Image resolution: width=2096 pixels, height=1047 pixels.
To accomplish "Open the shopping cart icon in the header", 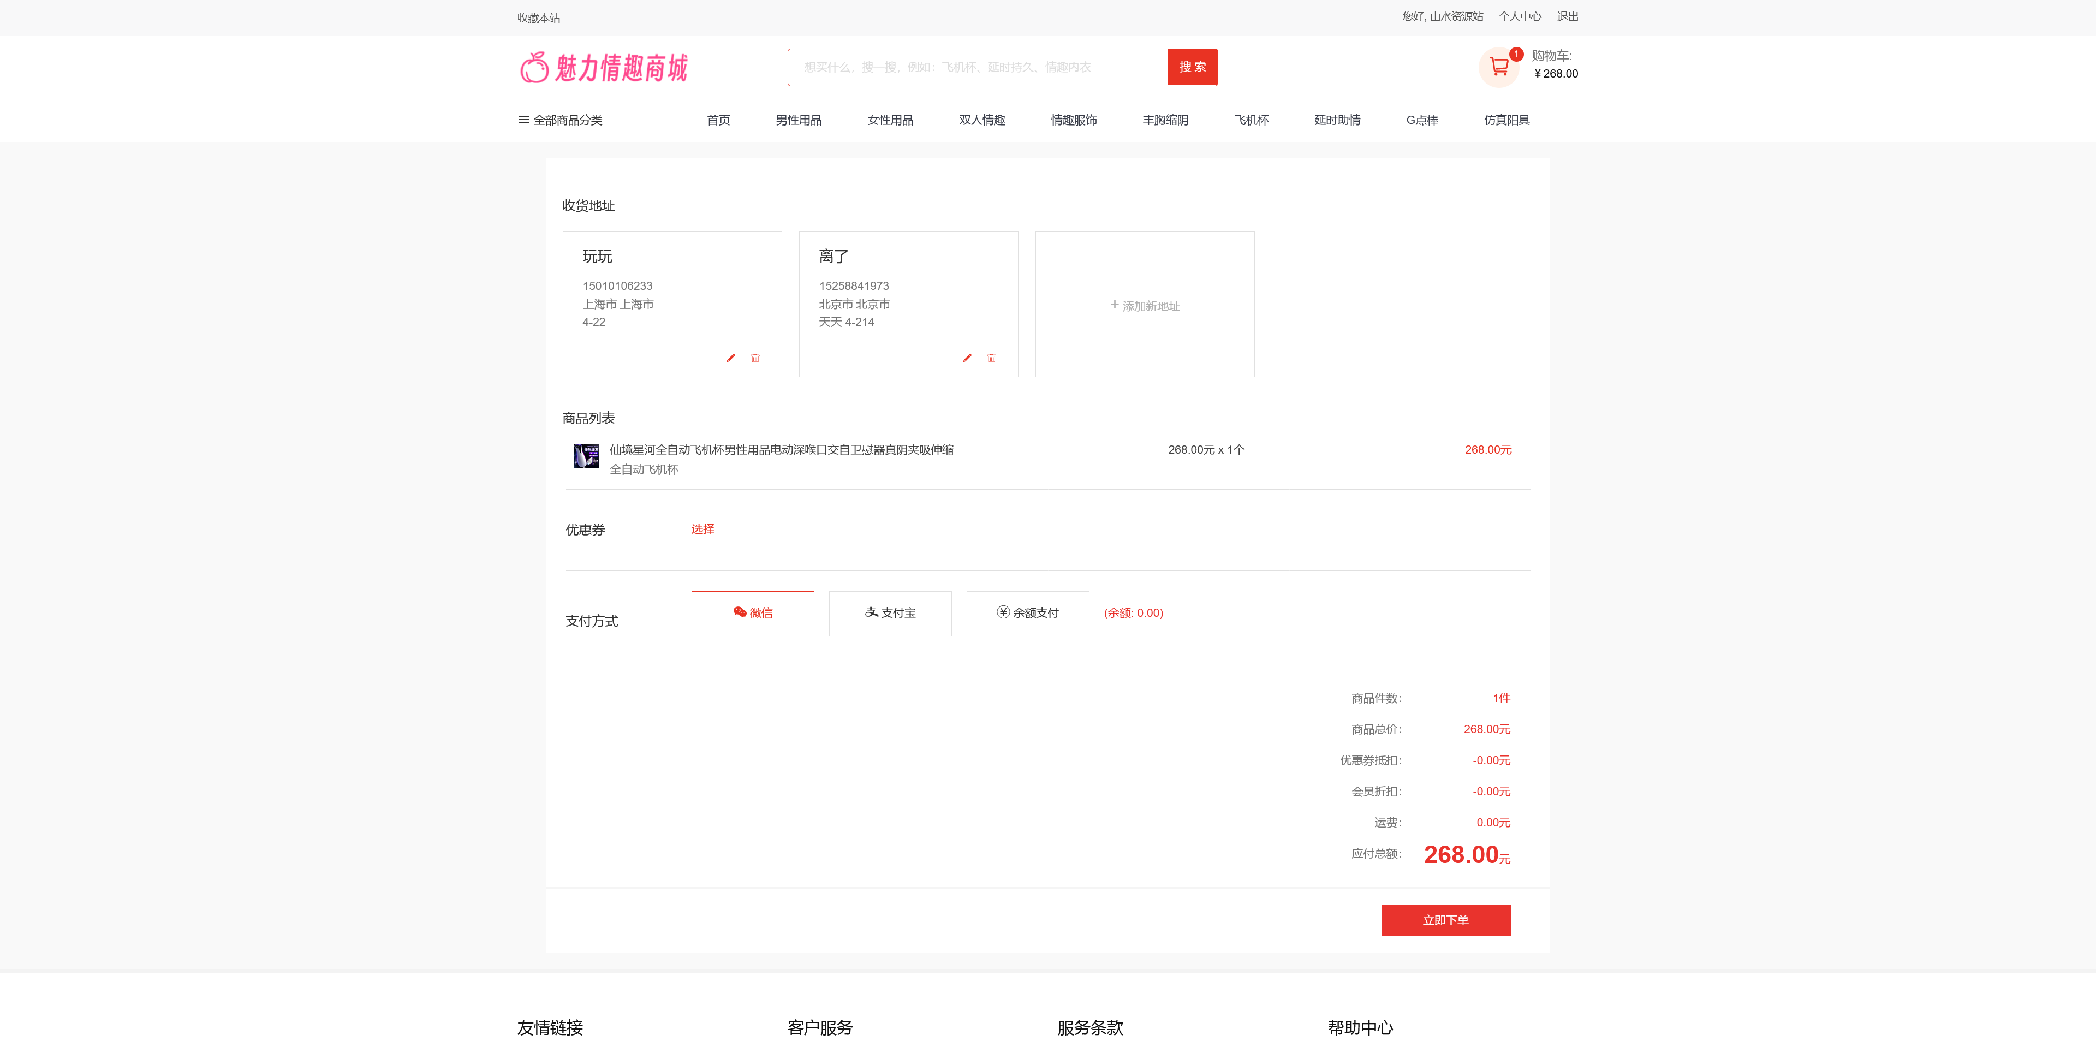I will pos(1498,68).
